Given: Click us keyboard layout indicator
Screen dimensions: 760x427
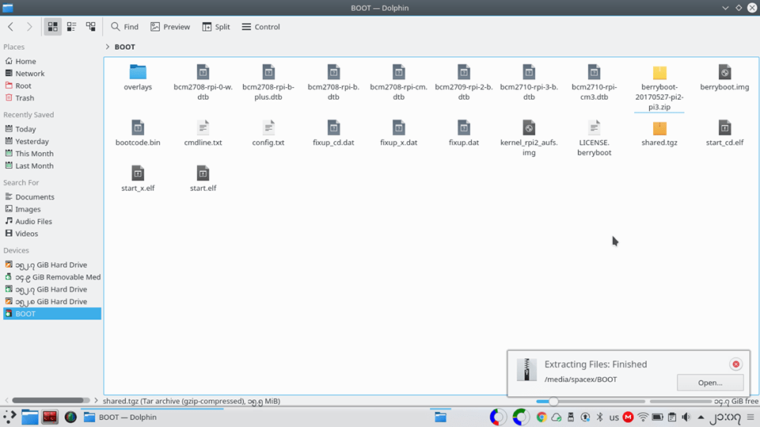Looking at the screenshot, I should pos(614,417).
